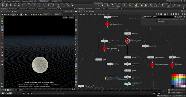Open network editor Layout menu
The image size is (186, 97).
(99, 14)
